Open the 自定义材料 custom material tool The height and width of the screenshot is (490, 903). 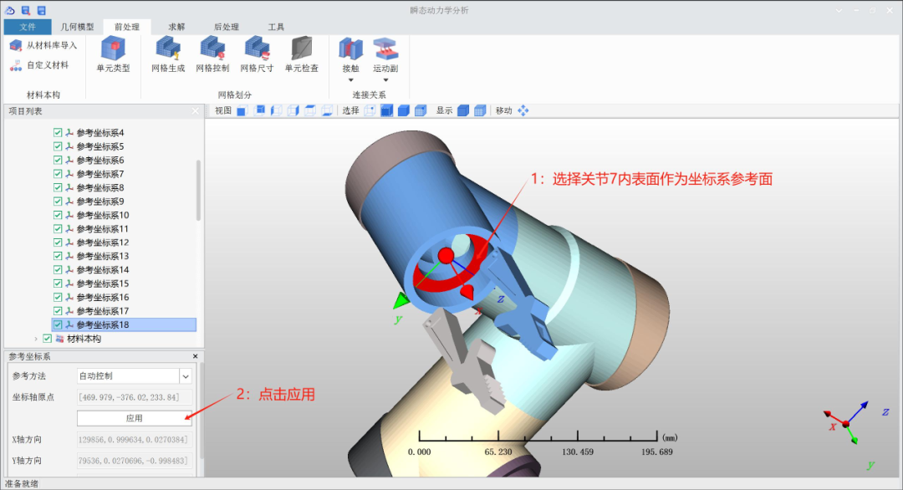click(40, 65)
